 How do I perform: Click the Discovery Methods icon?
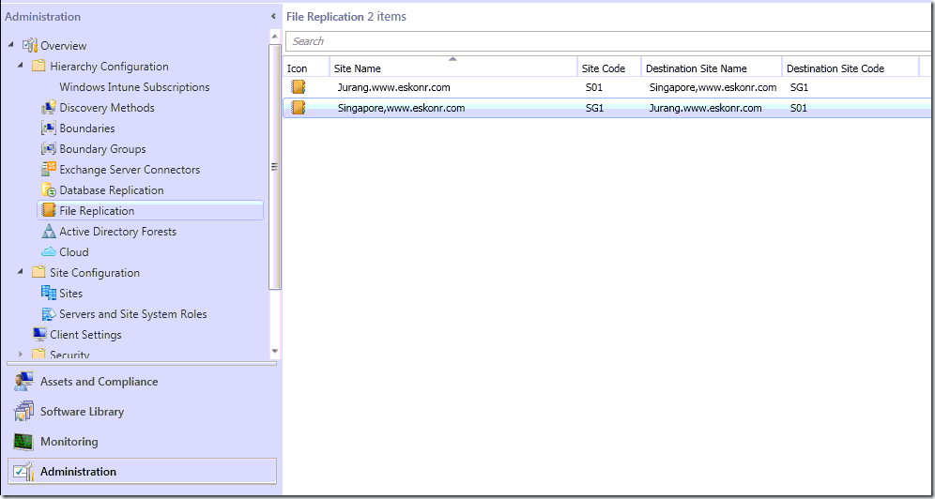click(49, 108)
